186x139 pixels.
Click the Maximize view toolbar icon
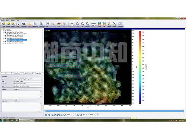point(120,24)
